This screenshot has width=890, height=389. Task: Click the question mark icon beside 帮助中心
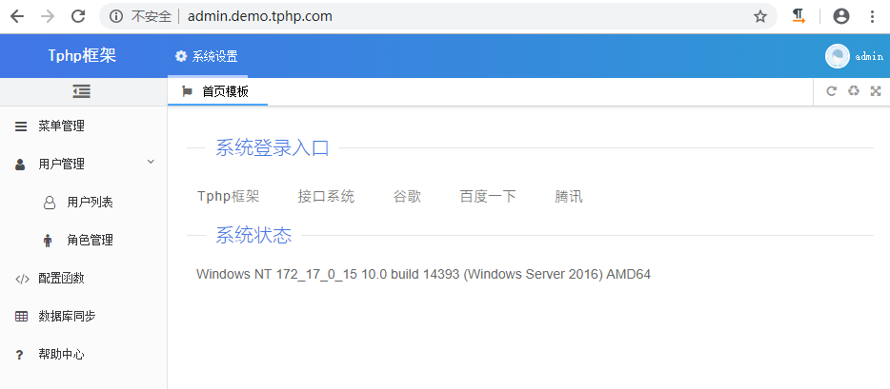(x=20, y=355)
